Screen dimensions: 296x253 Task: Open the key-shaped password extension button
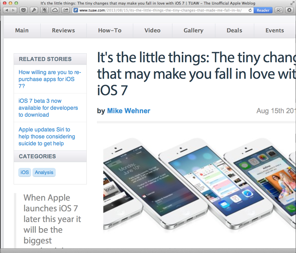coord(34,10)
